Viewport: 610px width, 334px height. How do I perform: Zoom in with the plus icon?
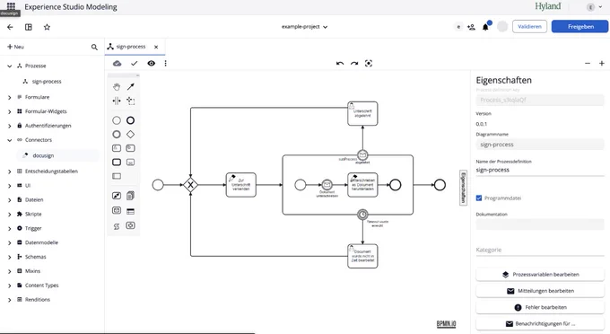coord(601,63)
